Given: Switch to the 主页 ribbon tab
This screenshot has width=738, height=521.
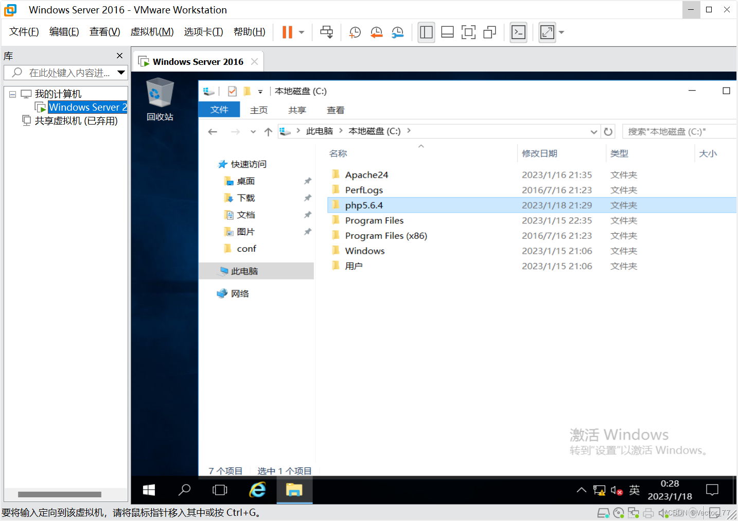Looking at the screenshot, I should pos(259,110).
